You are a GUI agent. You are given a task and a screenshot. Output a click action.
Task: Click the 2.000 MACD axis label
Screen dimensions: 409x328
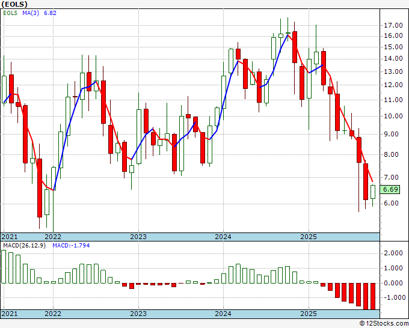(393, 254)
